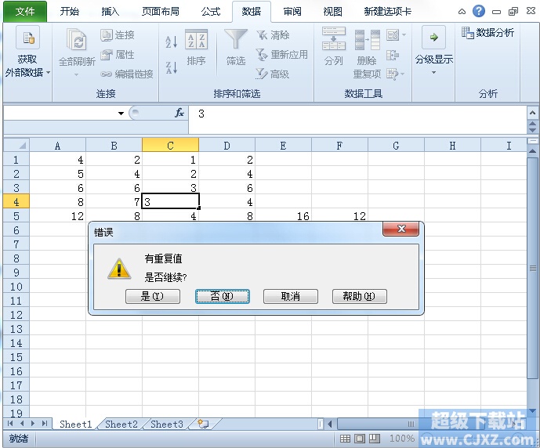Switch to the Formulas (公式) tab

pos(210,11)
